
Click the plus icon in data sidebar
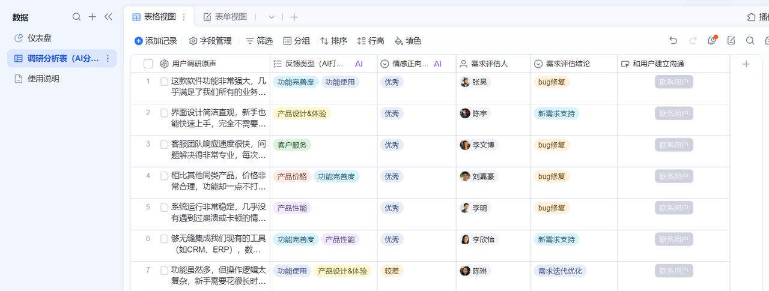coord(93,17)
